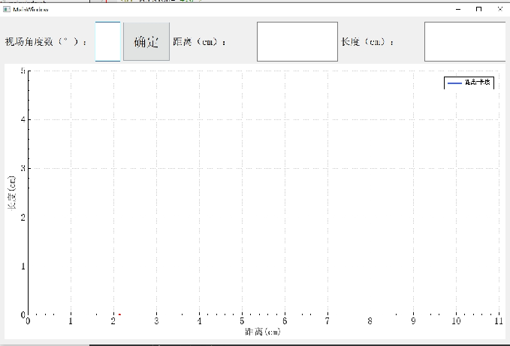Click the 确定 confirm button

146,42
